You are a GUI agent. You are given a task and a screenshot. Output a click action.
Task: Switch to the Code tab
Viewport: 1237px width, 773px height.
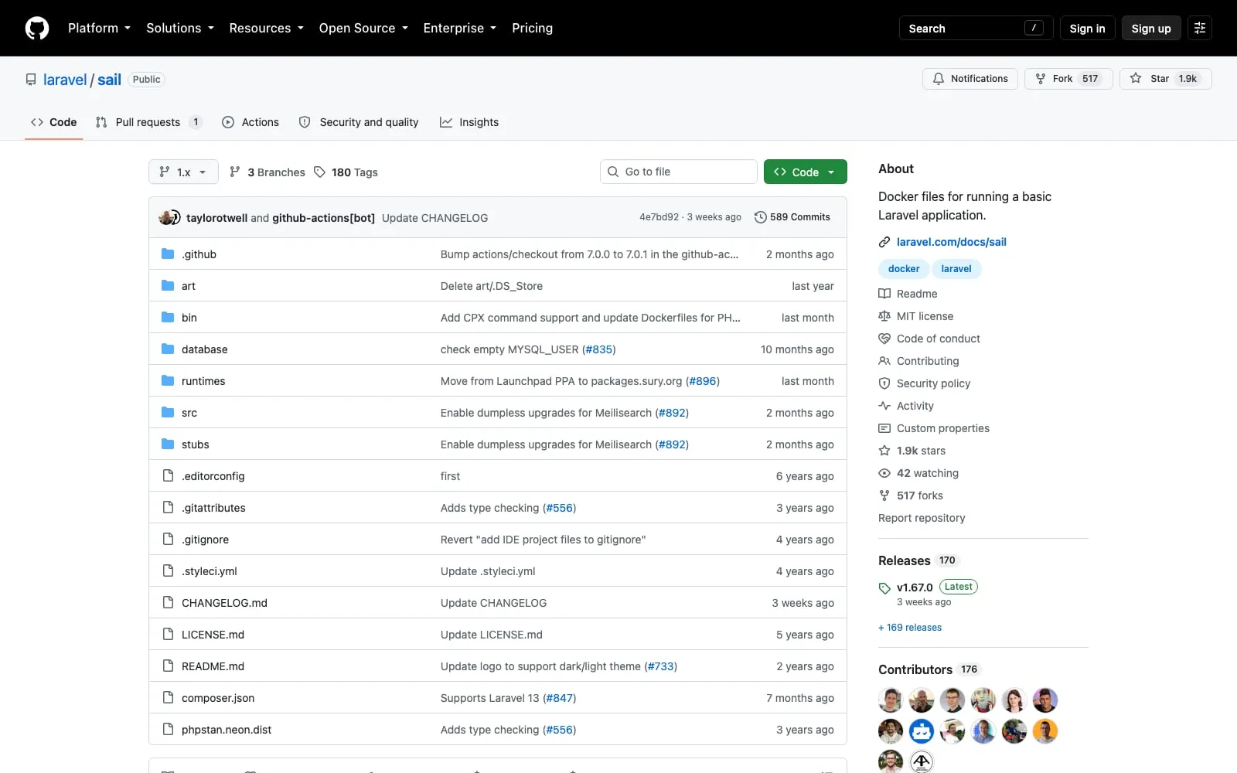[x=53, y=122]
